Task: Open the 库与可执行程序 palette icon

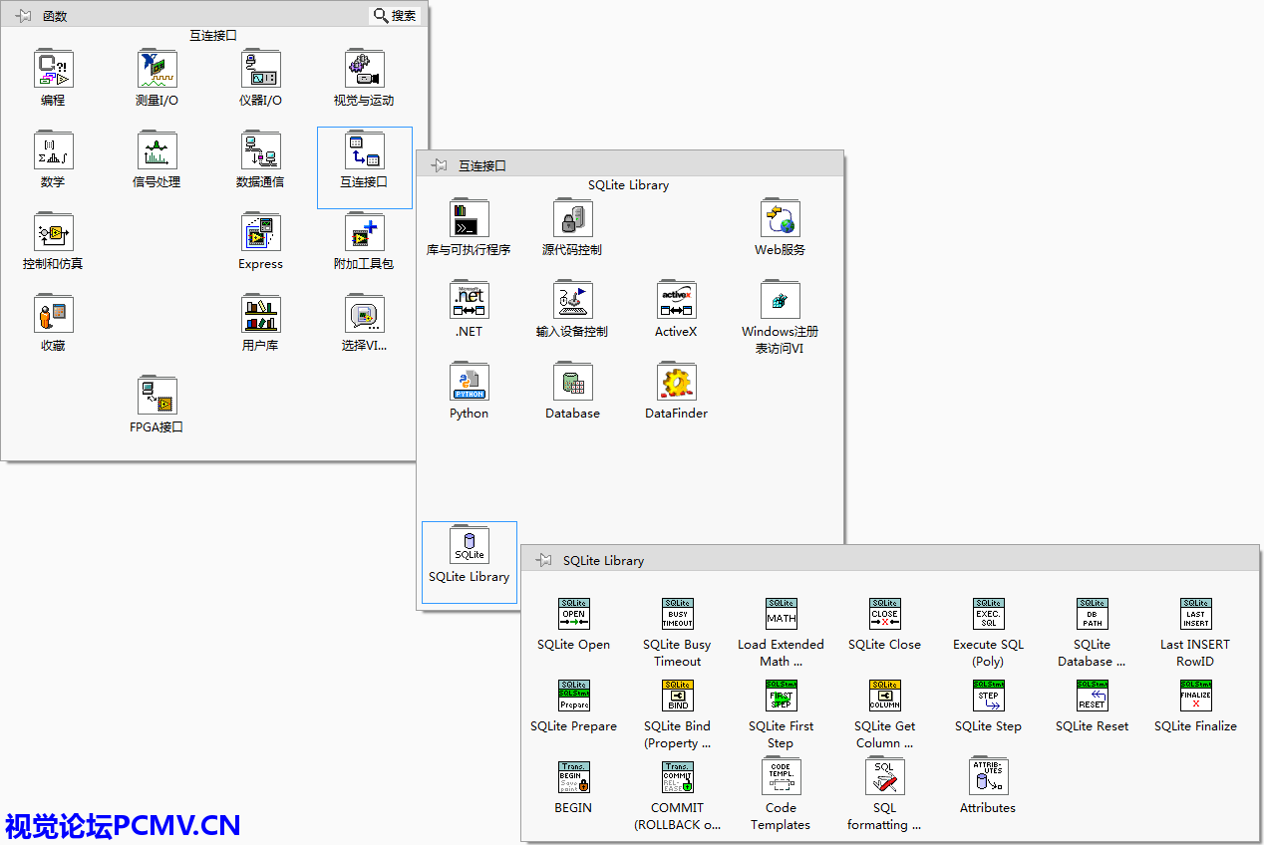Action: [470, 219]
